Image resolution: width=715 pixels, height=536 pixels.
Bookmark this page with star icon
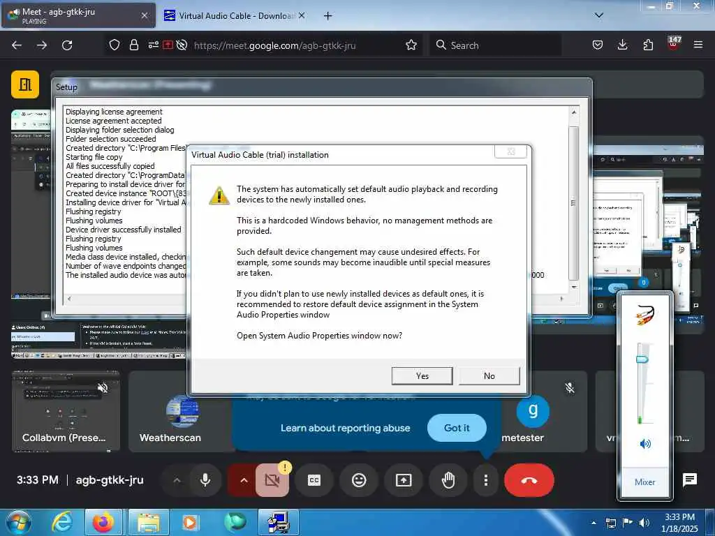[411, 45]
